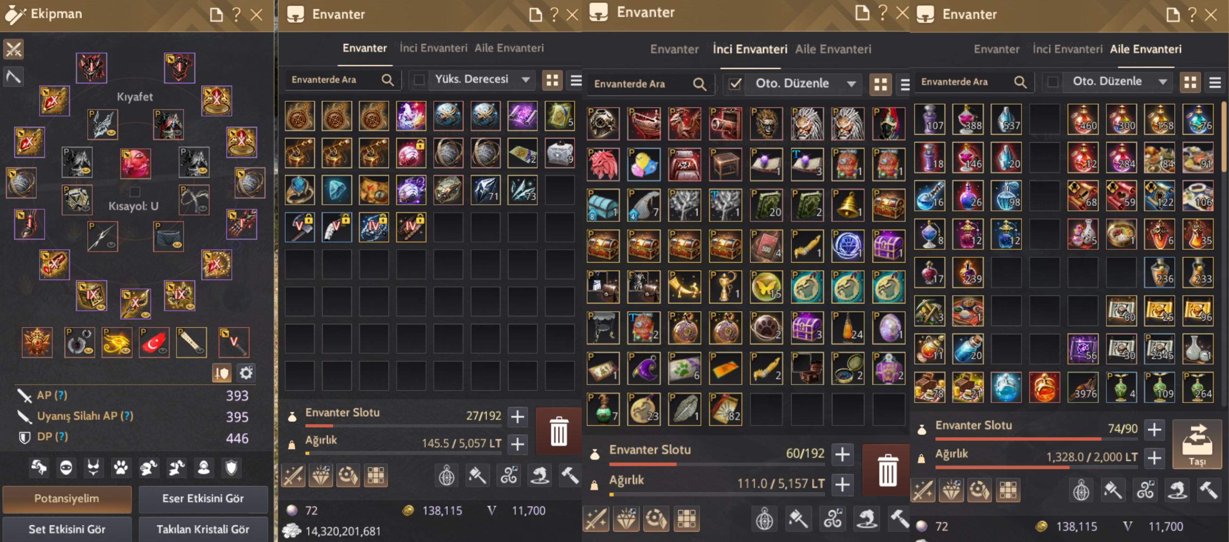This screenshot has height=542, width=1229.
Task: Click the search magnifier in Aile Envanteri
Action: pos(1020,82)
